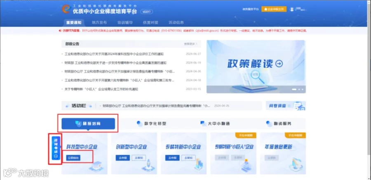Open 关于专精特新小巨人企业培育认定工作的补充通知
This screenshot has height=180, width=371.
(x=101, y=89)
